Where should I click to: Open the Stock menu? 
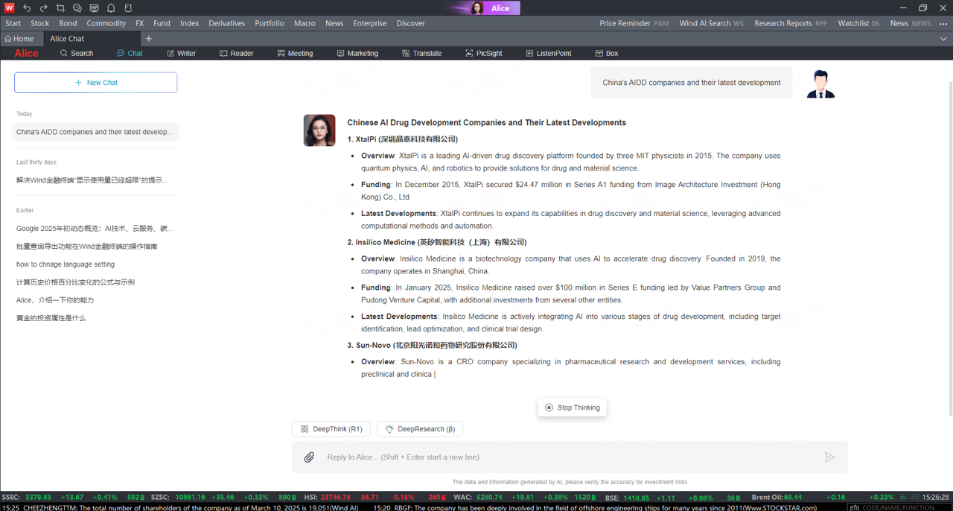coord(39,23)
